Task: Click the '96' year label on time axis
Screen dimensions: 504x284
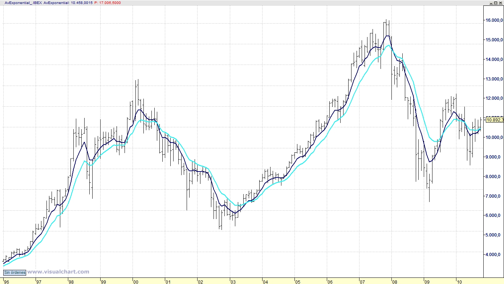Action: coord(6,281)
